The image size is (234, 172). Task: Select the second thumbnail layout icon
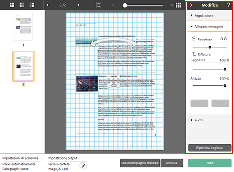click(x=22, y=5)
